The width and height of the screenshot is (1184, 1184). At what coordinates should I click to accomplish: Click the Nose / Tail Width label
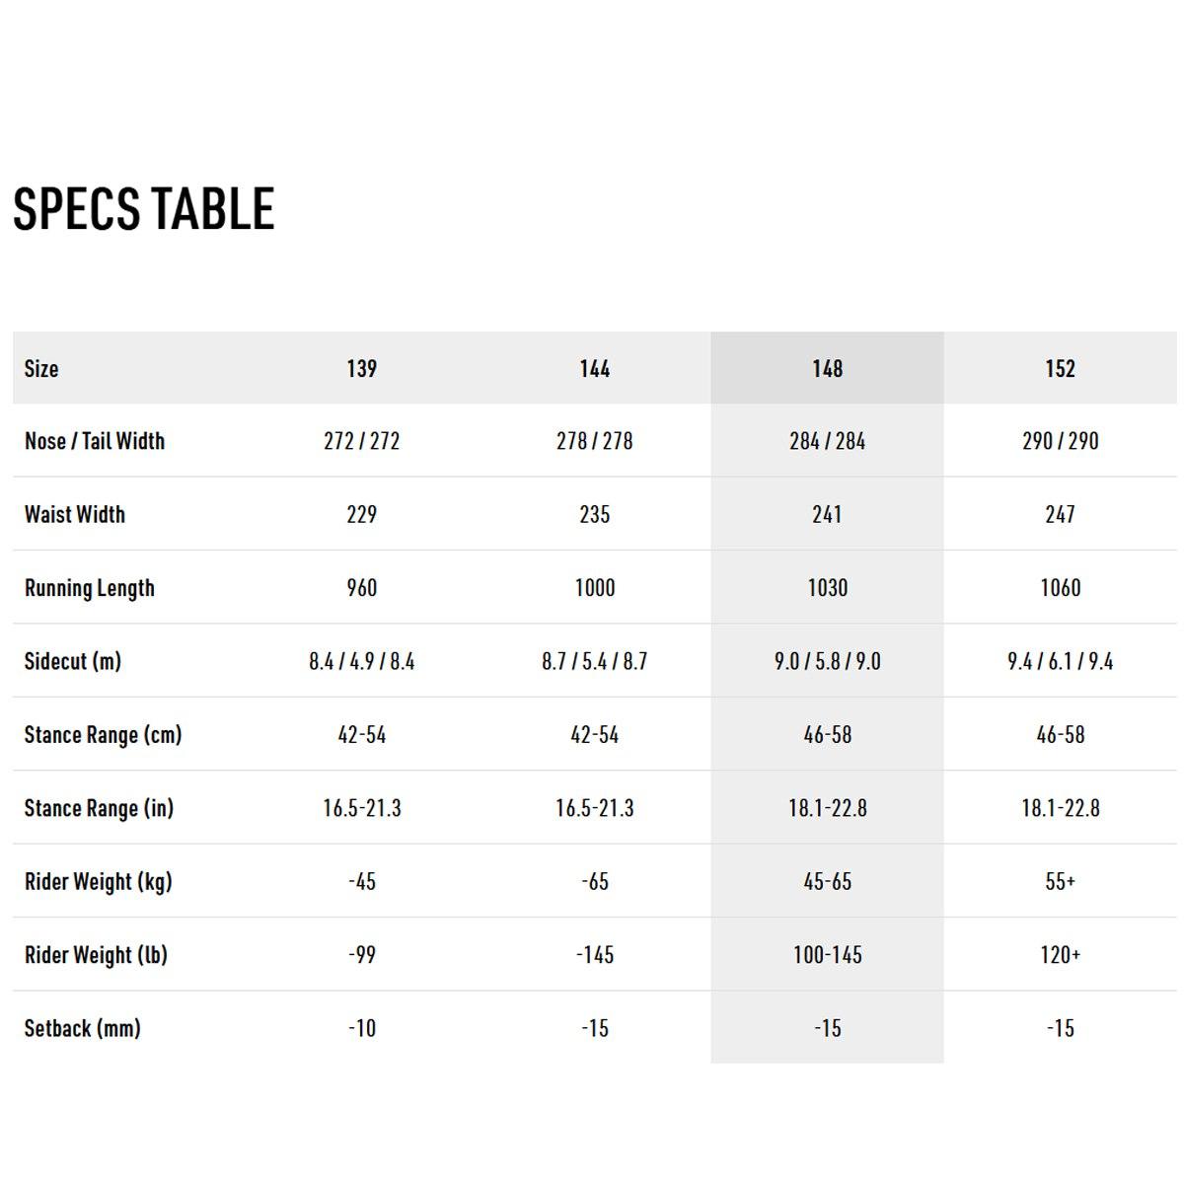(95, 441)
